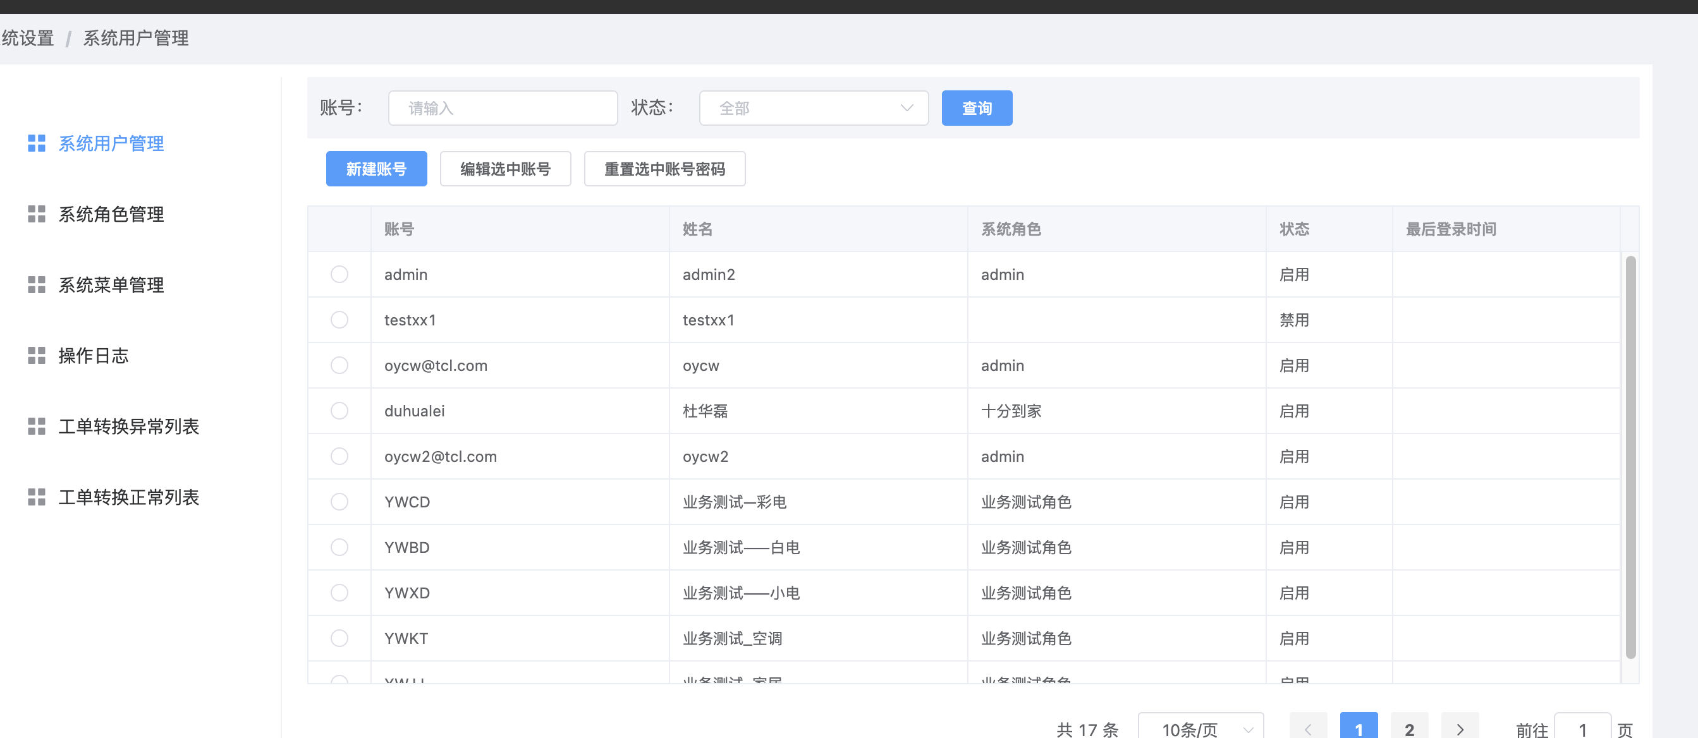Select the radio button for admin row
This screenshot has width=1698, height=738.
339,274
